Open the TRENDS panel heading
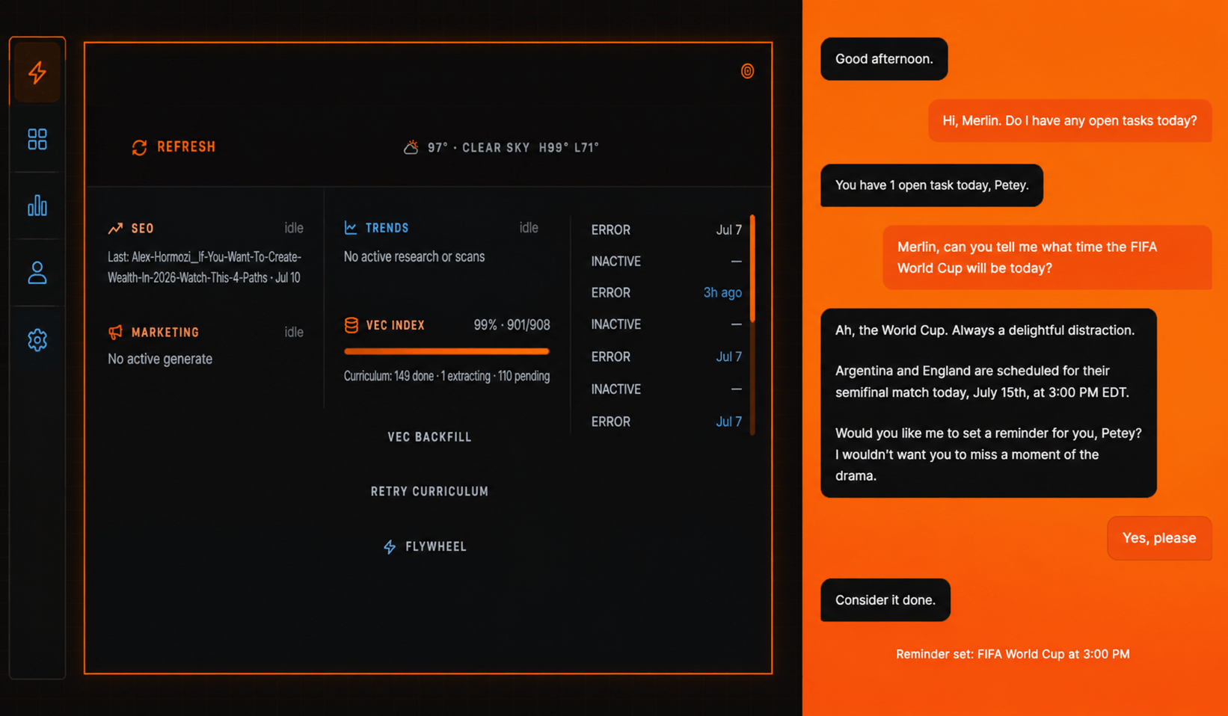 387,228
